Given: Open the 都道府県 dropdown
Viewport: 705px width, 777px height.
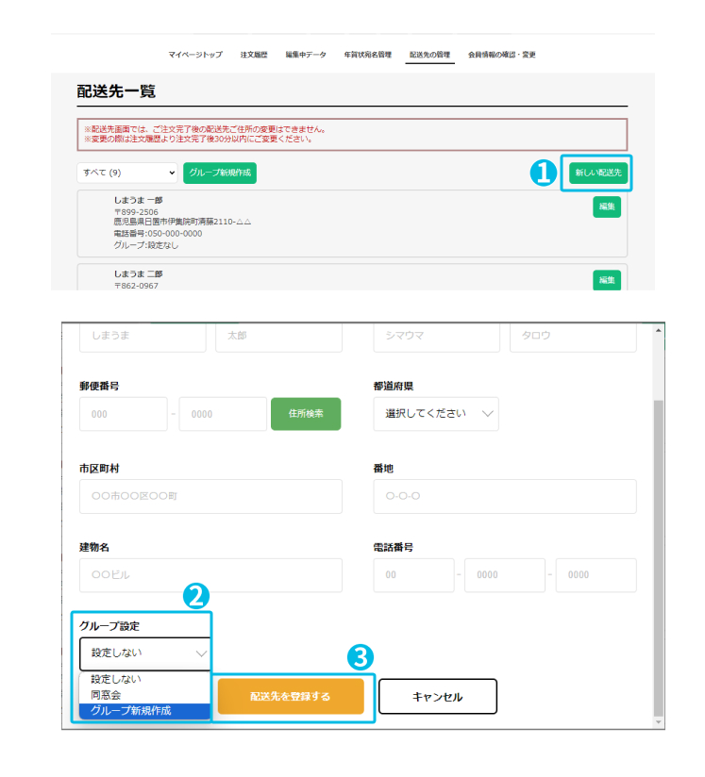Looking at the screenshot, I should click(436, 414).
